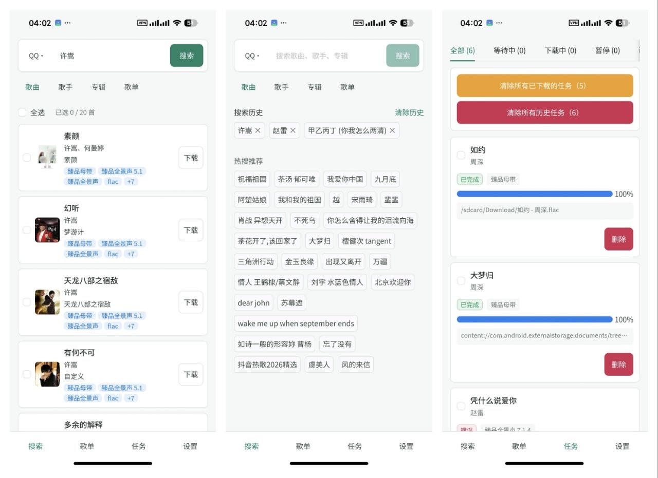Expand the +7 formats tag for 素颜
The width and height of the screenshot is (658, 478).
(131, 182)
